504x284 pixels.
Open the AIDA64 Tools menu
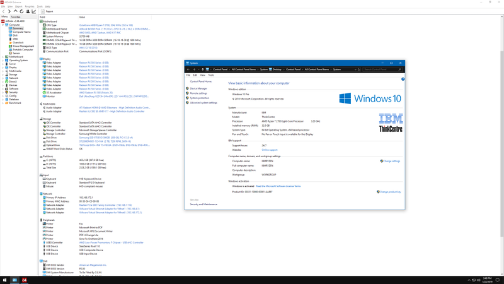pyautogui.click(x=40, y=6)
